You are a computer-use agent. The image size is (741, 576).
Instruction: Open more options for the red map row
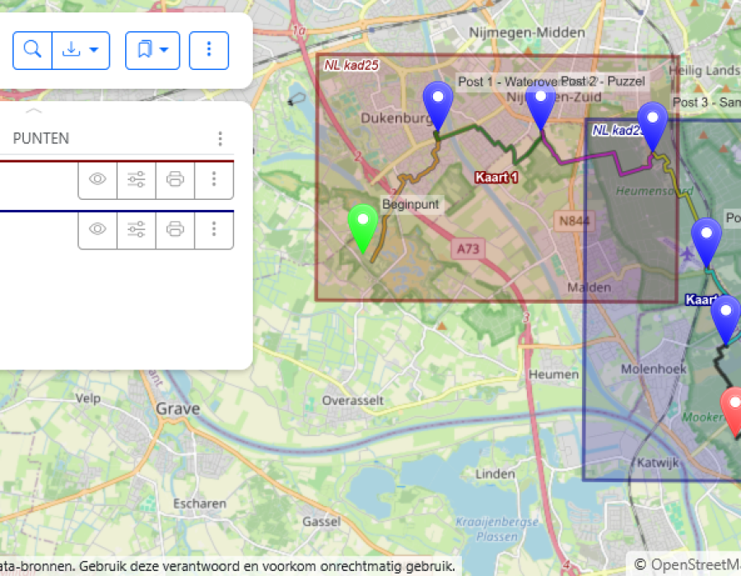[213, 179]
